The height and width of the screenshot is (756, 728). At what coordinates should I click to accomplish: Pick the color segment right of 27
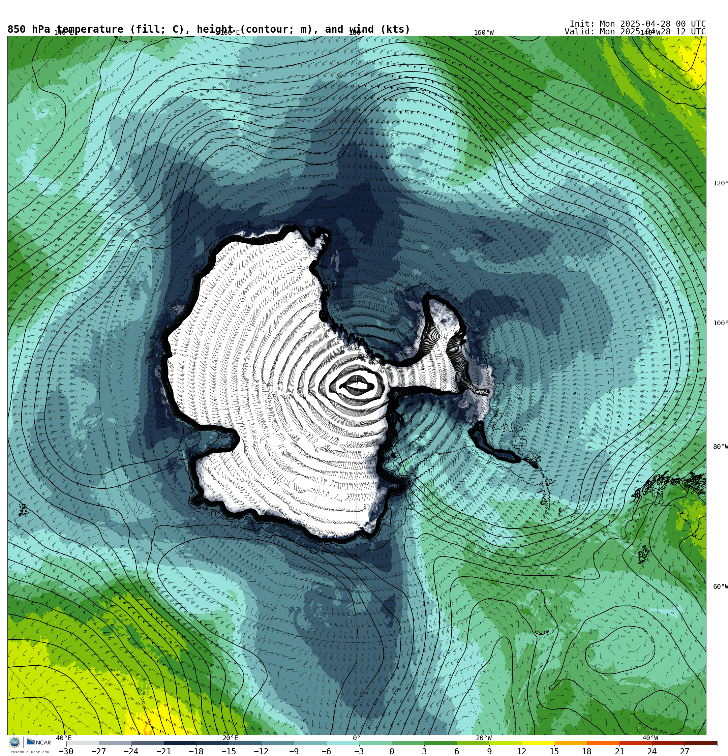pos(701,743)
